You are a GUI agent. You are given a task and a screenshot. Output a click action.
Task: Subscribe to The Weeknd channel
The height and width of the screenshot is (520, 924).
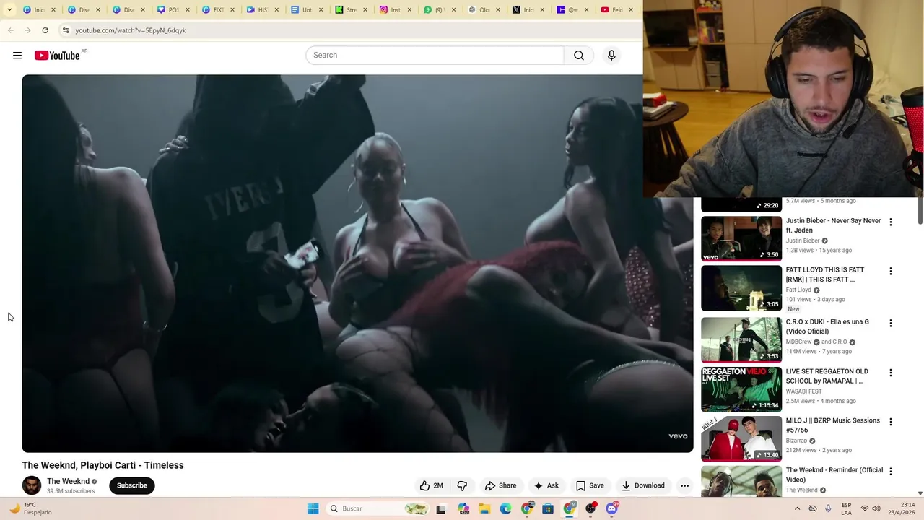(x=132, y=485)
